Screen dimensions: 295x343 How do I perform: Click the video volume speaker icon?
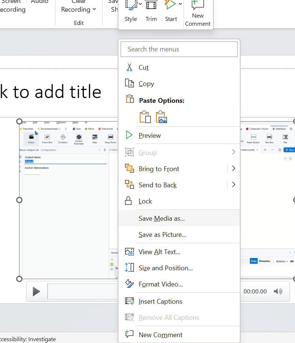point(278,291)
